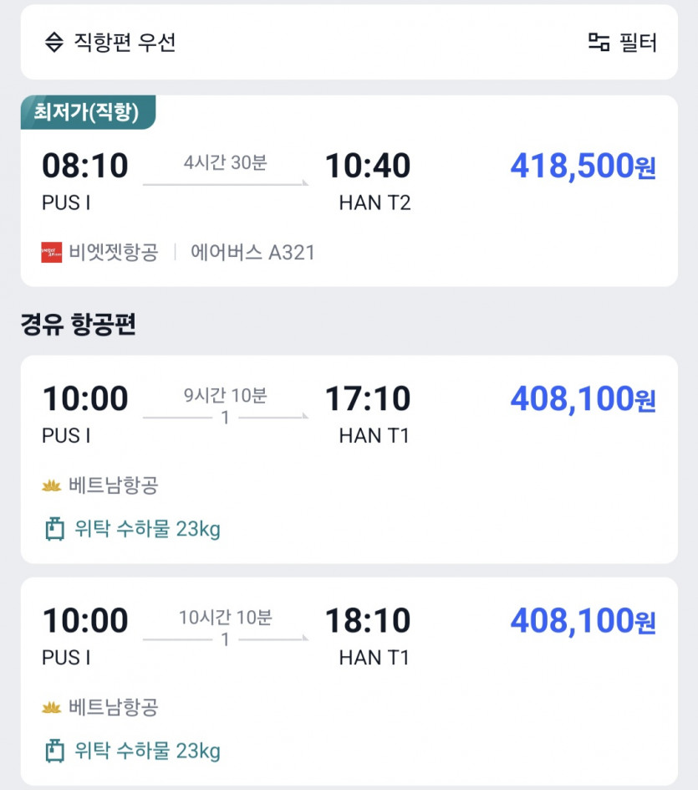The height and width of the screenshot is (790, 698).
Task: Tap the 에어버스 A321 aircraft label
Action: tap(252, 253)
